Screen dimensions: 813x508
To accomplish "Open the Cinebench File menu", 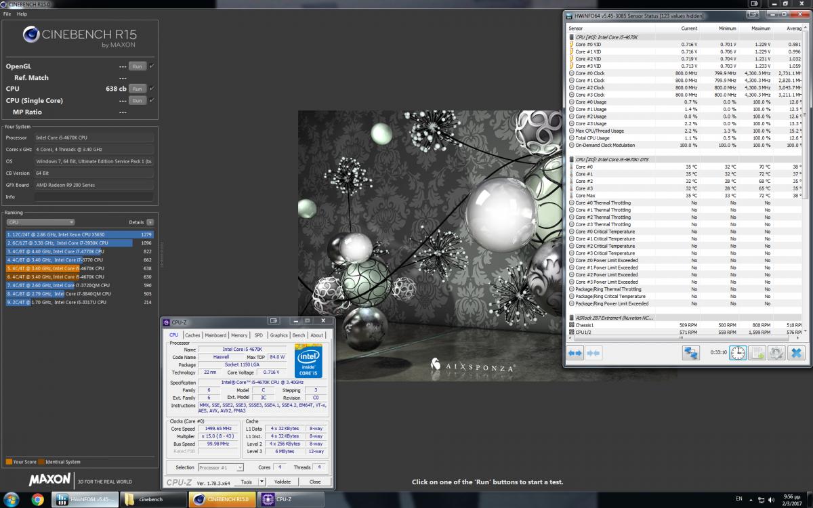I will (x=7, y=14).
